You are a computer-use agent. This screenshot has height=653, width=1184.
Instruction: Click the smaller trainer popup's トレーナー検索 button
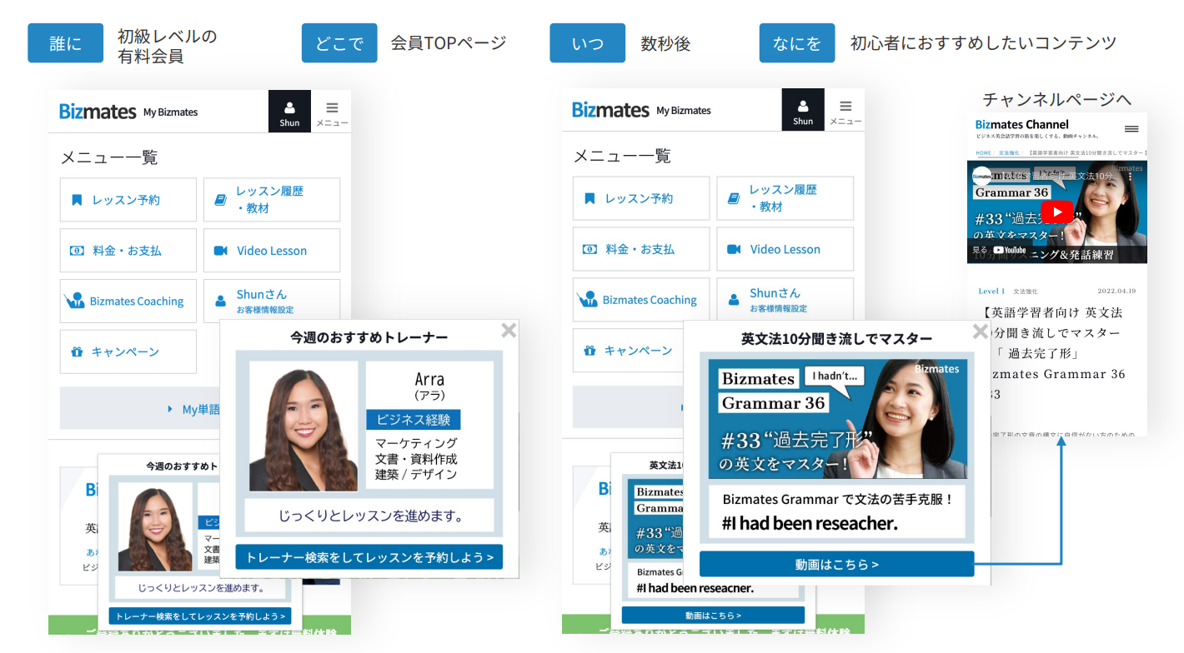point(199,616)
